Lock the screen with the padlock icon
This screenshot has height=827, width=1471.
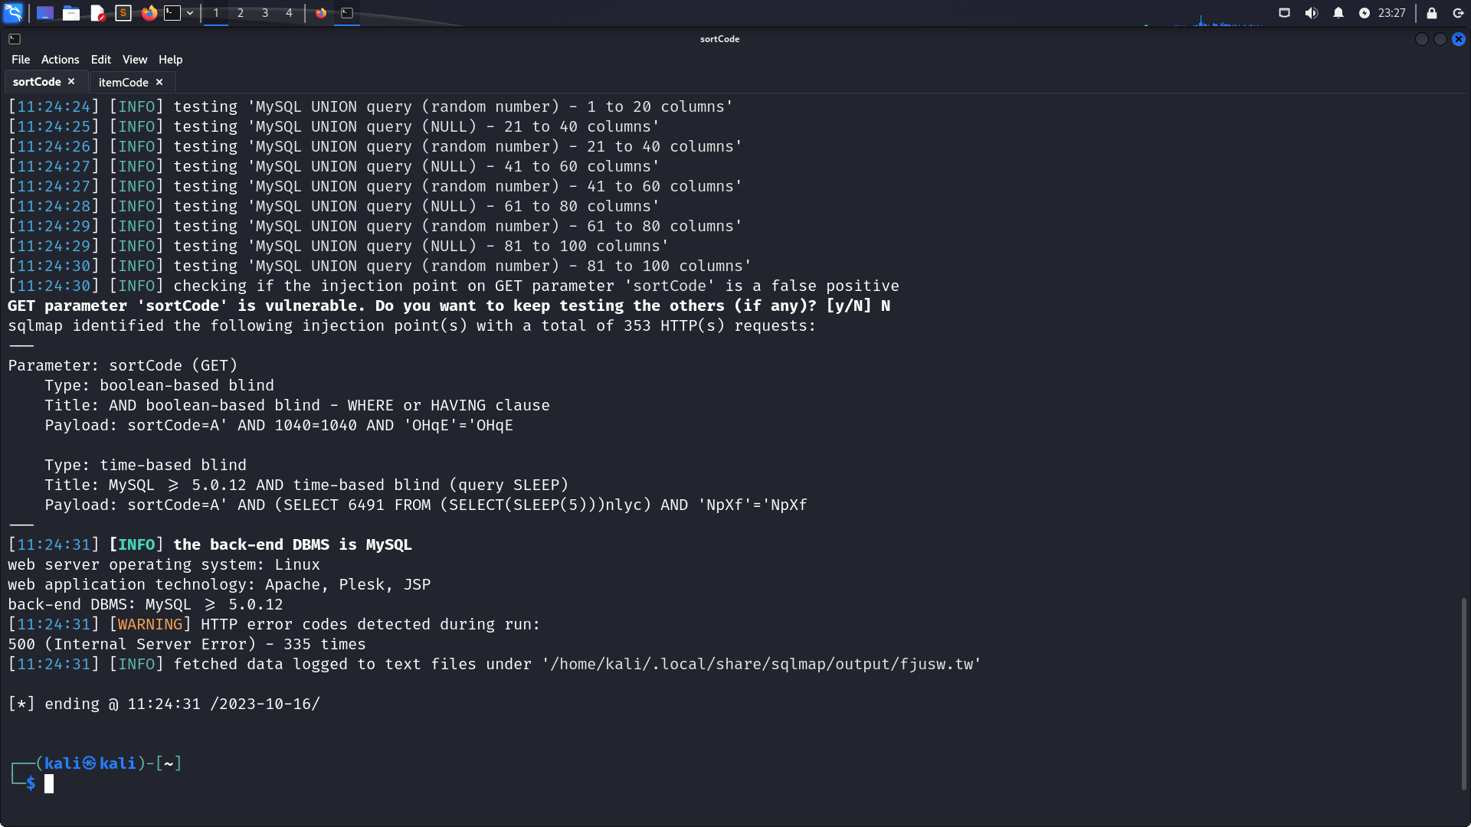[x=1432, y=13]
